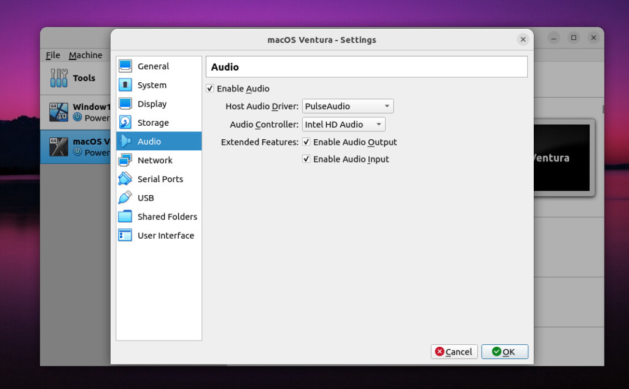Disable the Enable Audio Input checkbox
629x389 pixels.
click(x=307, y=160)
